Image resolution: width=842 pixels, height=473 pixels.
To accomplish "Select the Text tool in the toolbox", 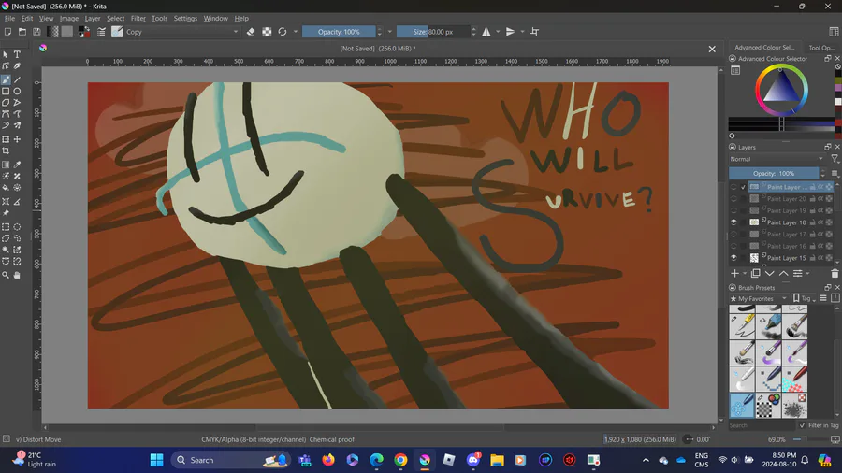I will point(17,55).
